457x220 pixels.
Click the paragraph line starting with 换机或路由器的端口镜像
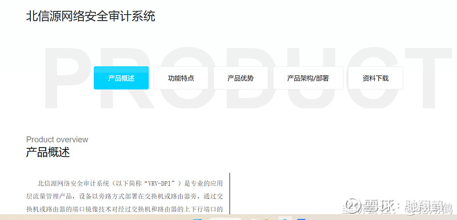tap(125, 209)
